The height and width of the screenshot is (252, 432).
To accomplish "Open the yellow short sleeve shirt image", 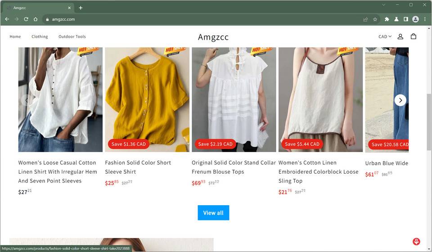I will pos(147,99).
